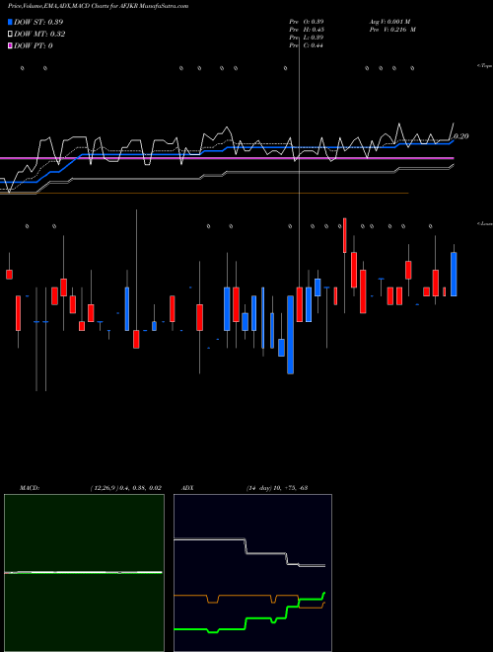Screen dimensions: 493x652
Task: Click the ADX (14 day) values text
Action: 277,488
